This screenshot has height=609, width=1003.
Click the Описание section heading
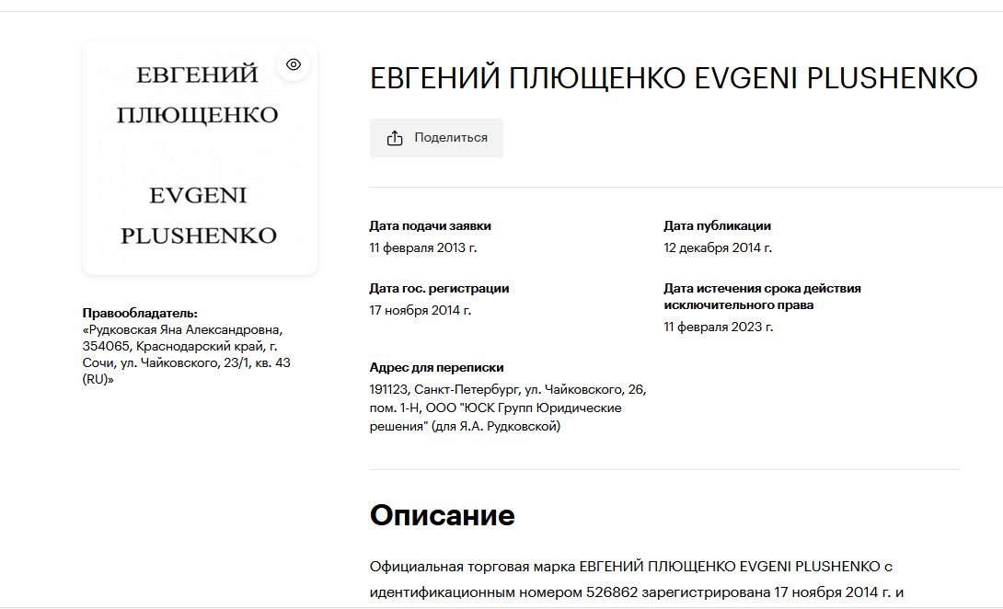442,515
